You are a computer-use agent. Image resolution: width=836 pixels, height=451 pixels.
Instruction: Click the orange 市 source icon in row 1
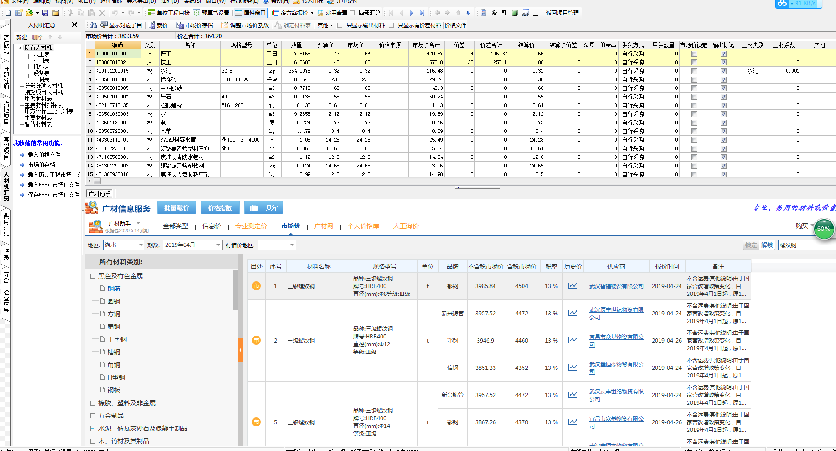tap(256, 286)
